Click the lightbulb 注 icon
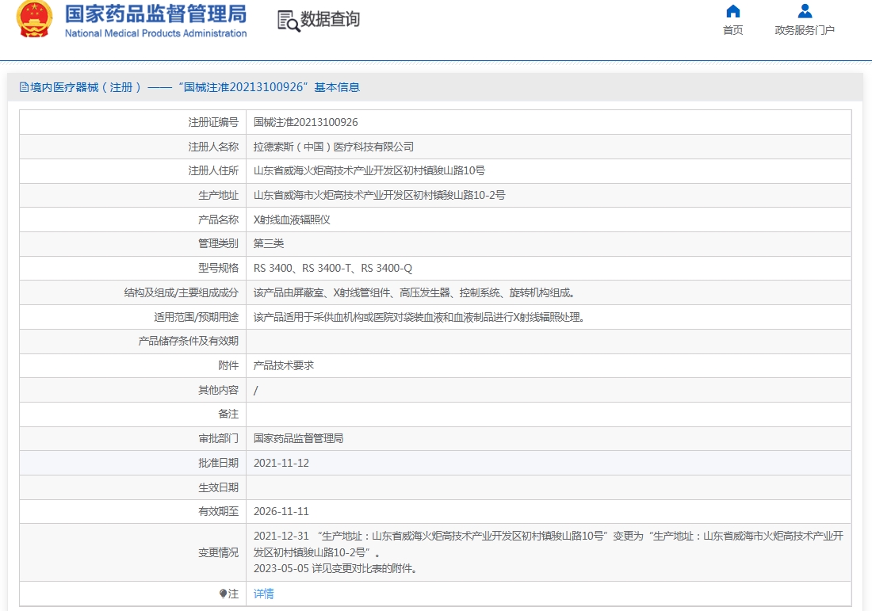 click(x=223, y=594)
